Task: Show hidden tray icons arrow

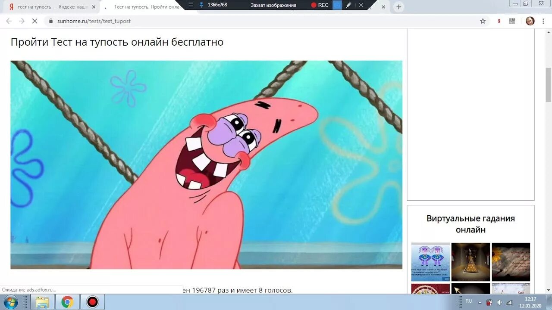Action: click(x=480, y=302)
